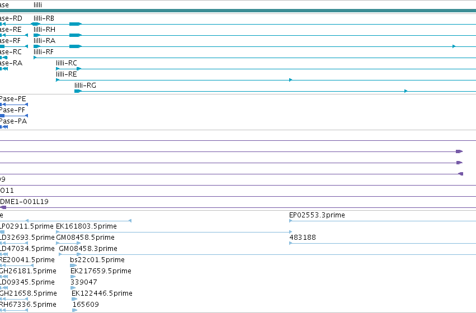Click the lilli-RH second exon block
Viewport: 476px width, 313px height.
pyautogui.click(x=76, y=35)
